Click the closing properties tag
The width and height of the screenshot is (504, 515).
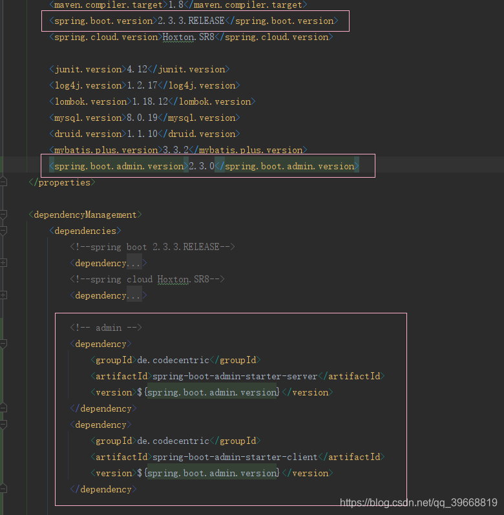click(62, 182)
